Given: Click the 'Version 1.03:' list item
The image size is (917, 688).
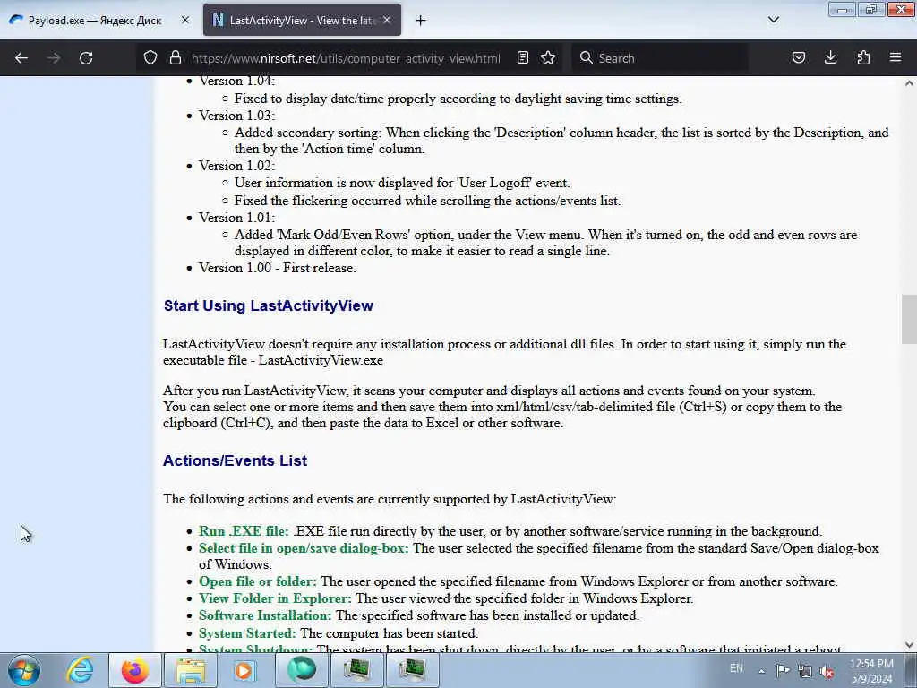Looking at the screenshot, I should pyautogui.click(x=236, y=116).
